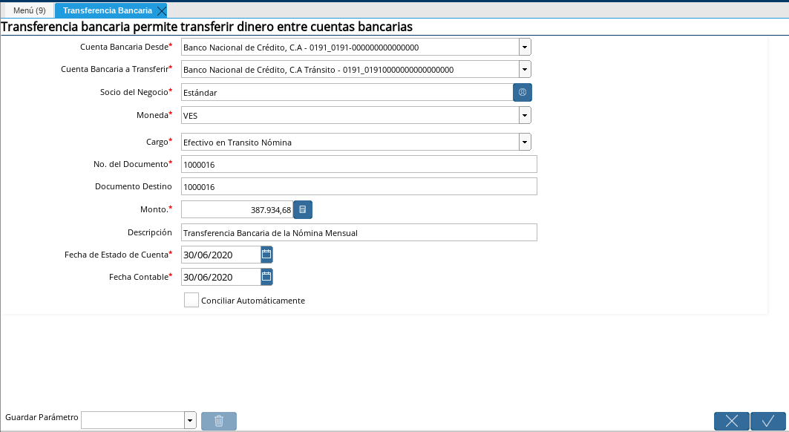This screenshot has height=432, width=789.
Task: Click the Documento Destino input field
Action: coord(359,186)
